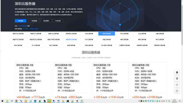Open the green shield security app in taskbar

coord(40,101)
